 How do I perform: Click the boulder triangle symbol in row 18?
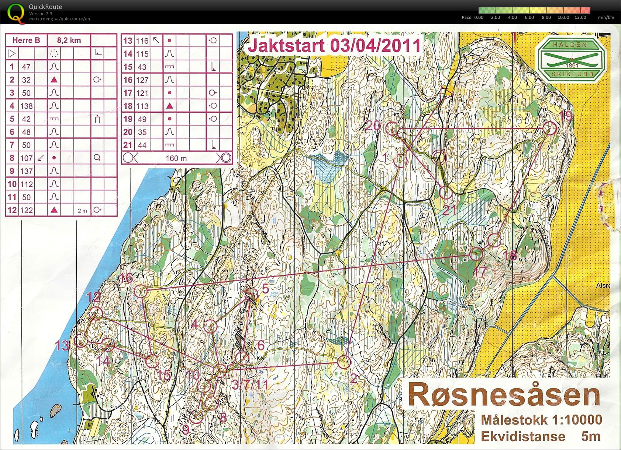(x=169, y=106)
